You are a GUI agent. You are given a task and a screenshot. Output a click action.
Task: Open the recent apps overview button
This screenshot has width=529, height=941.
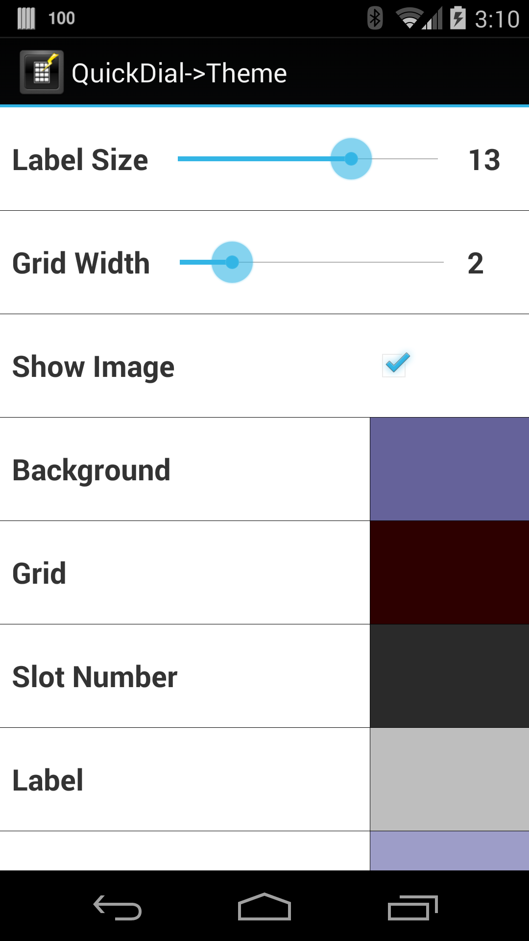pyautogui.click(x=412, y=908)
